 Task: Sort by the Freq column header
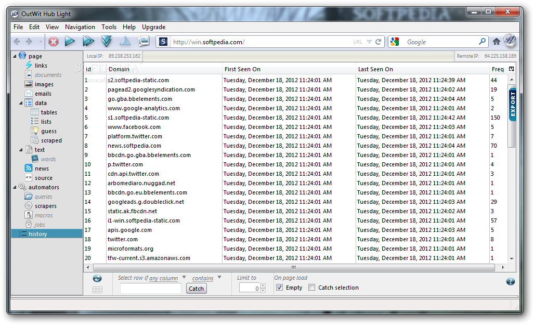[498, 69]
